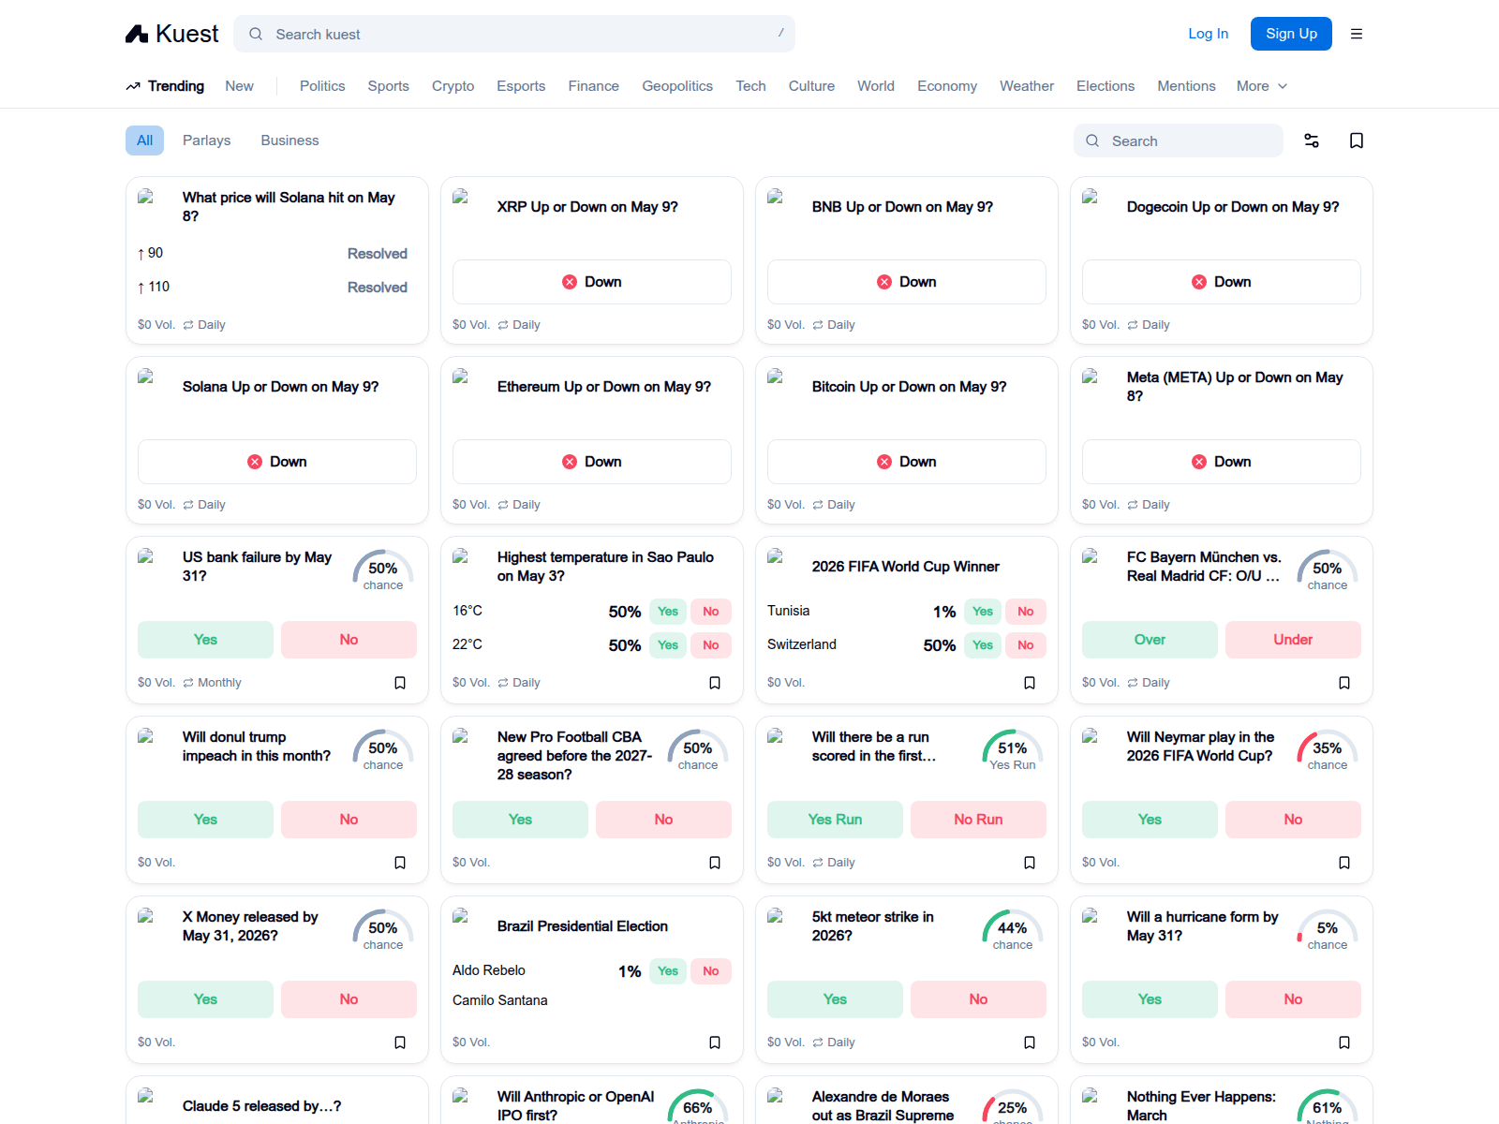Image resolution: width=1499 pixels, height=1124 pixels.
Task: Open Solana price May 8 market title
Action: point(289,207)
